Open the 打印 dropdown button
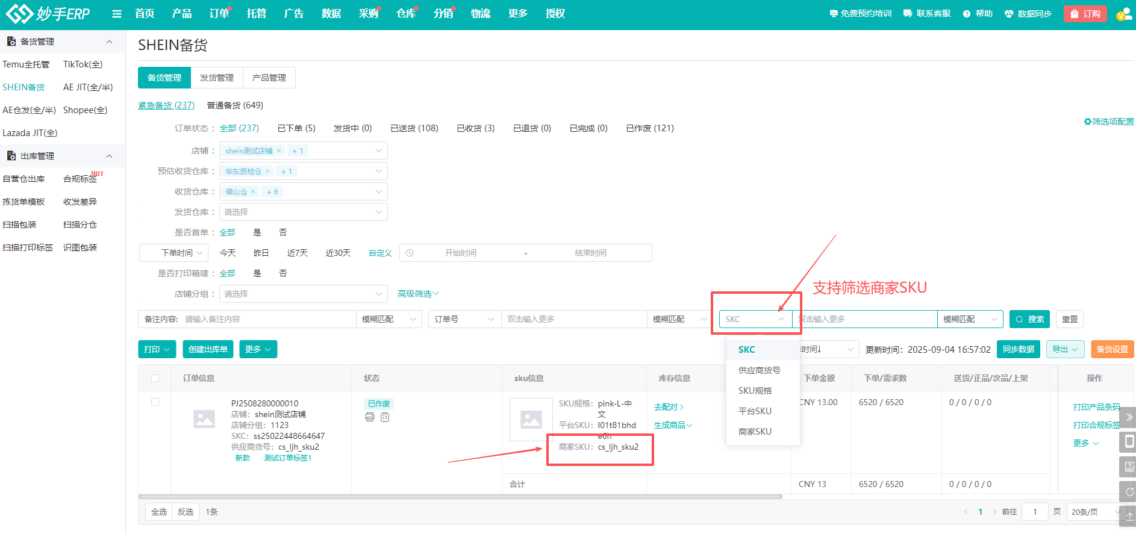This screenshot has height=534, width=1136. [x=157, y=349]
